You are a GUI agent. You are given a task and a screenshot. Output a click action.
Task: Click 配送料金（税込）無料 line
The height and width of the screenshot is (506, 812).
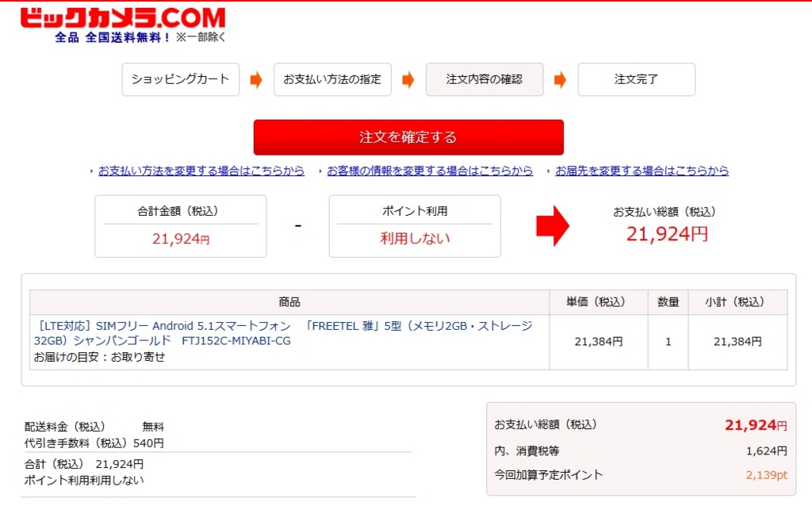tap(94, 427)
